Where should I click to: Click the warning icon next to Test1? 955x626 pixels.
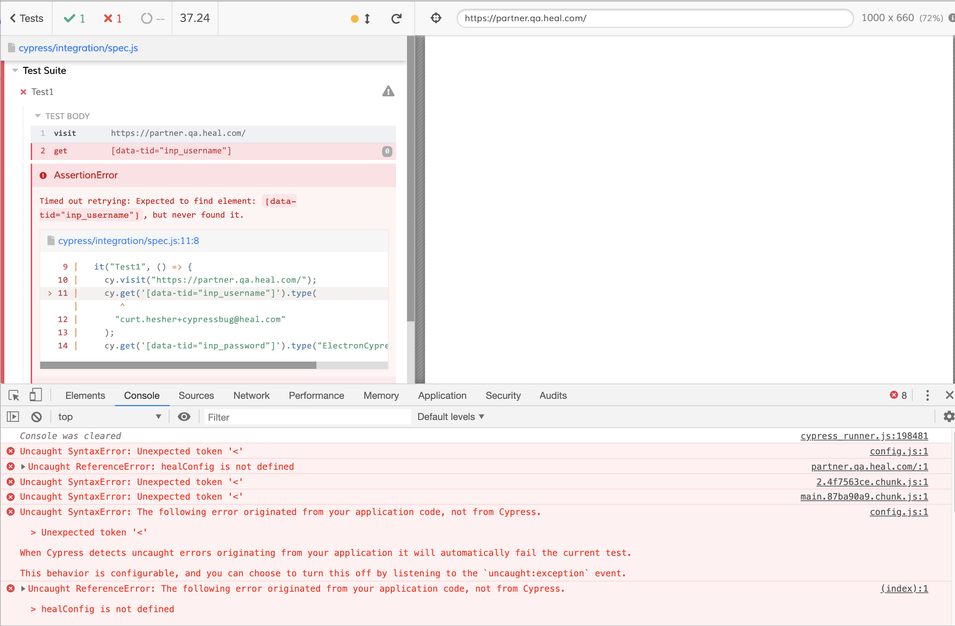pyautogui.click(x=388, y=91)
